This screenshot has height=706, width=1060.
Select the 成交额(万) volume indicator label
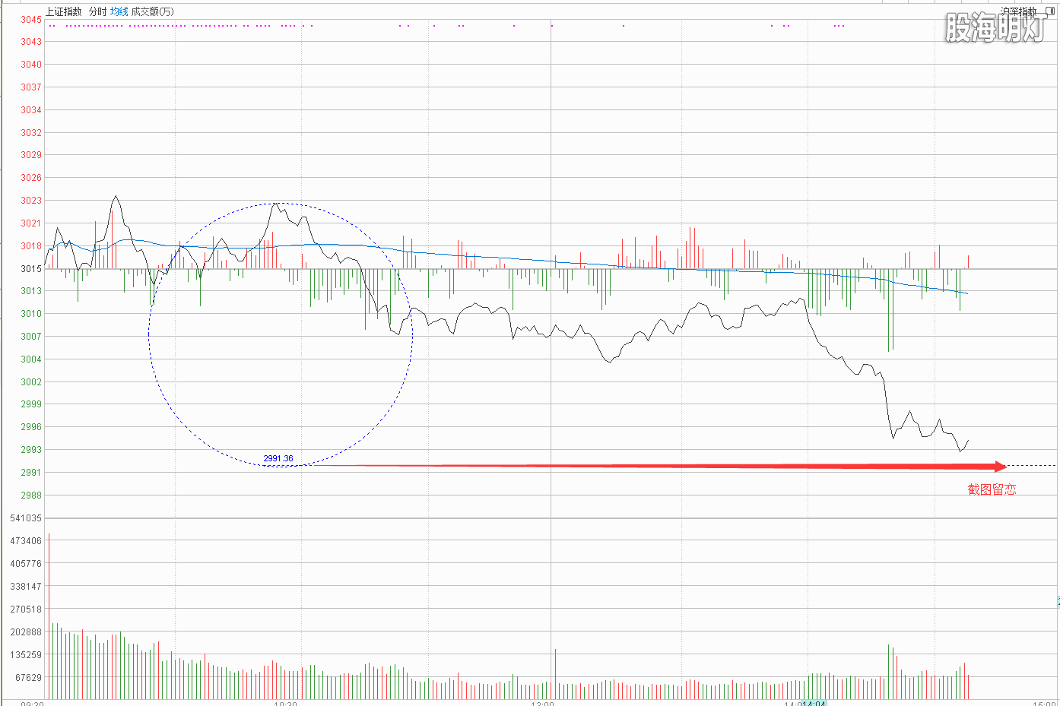pos(152,11)
